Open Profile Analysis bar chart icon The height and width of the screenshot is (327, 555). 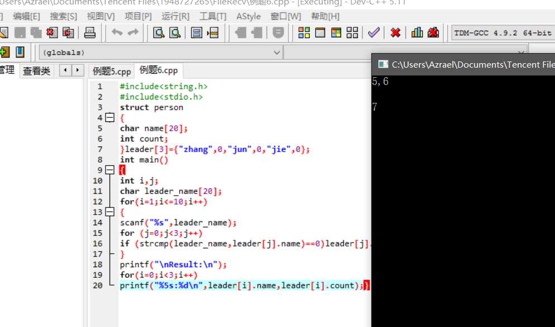pos(417,33)
